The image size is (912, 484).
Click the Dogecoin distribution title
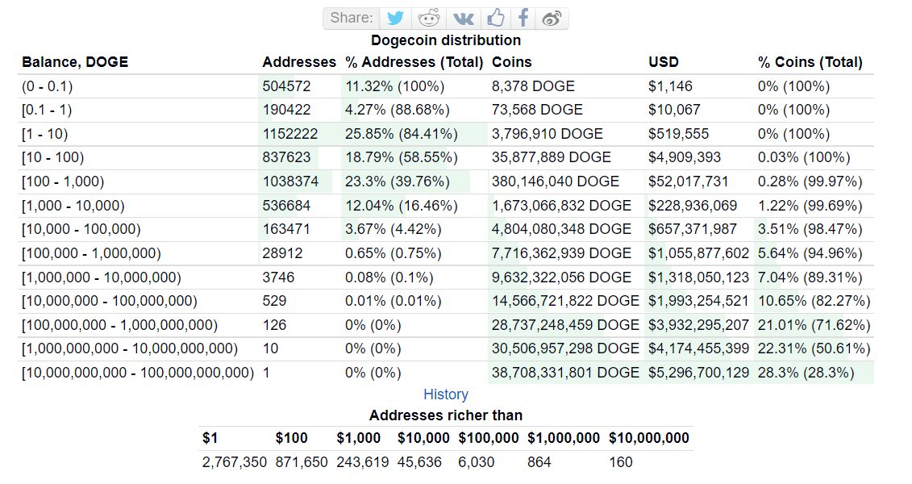[x=444, y=40]
